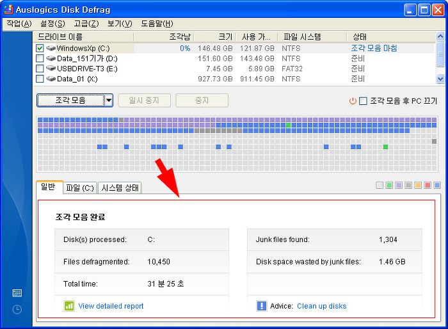Image resolution: width=448 pixels, height=329 pixels.
Task: Click the orange legend color swatch
Action: point(418,185)
